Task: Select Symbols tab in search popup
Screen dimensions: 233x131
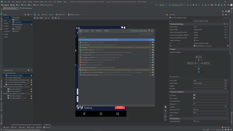Action: point(99,31)
